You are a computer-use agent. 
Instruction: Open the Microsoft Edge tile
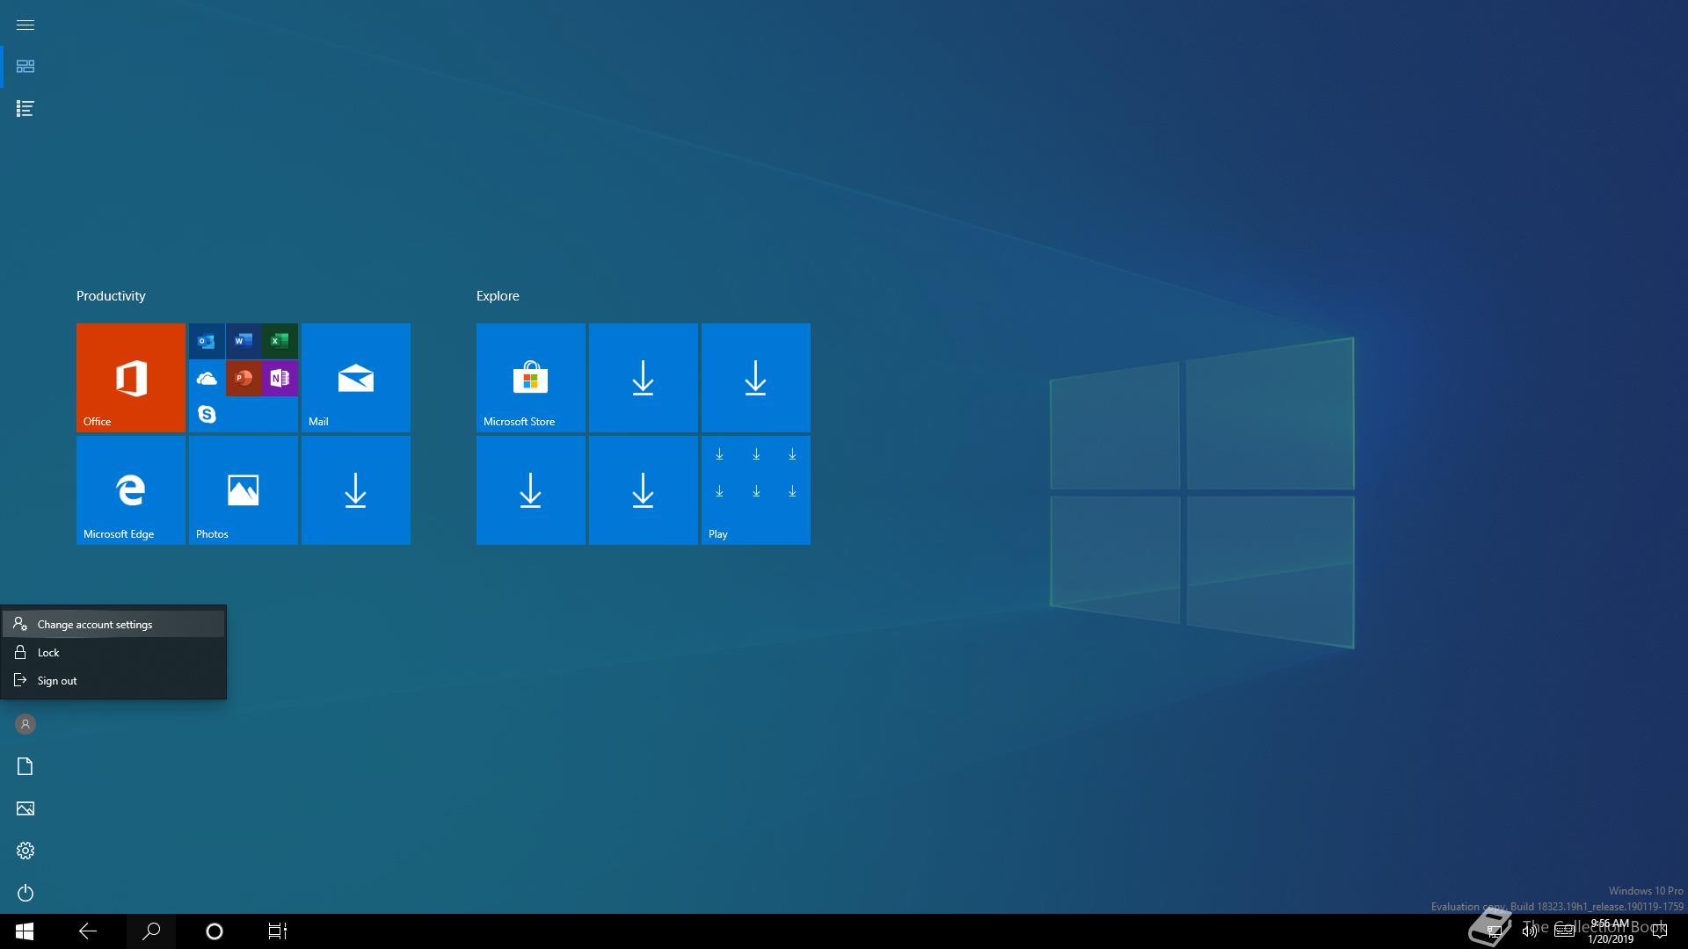pyautogui.click(x=131, y=490)
